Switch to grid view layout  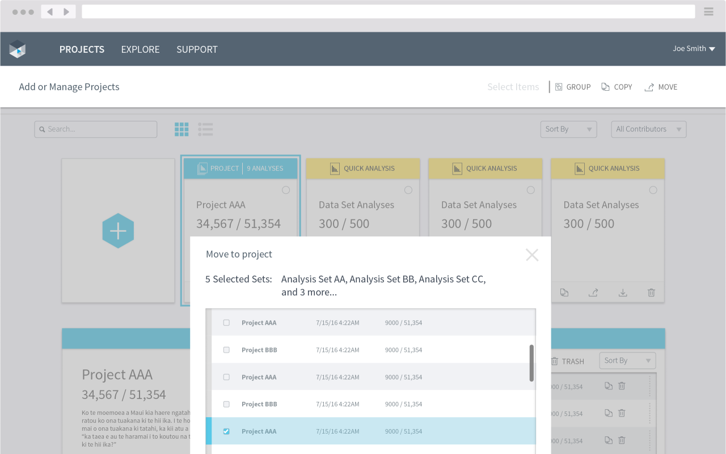pyautogui.click(x=181, y=129)
